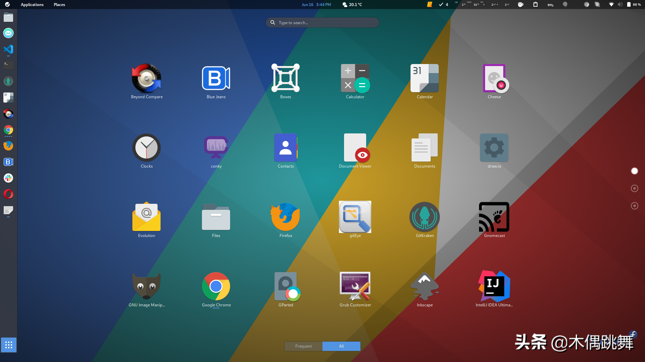Screen dimensions: 645x362
Task: Launch Firefox from the app grid
Action: [286, 220]
